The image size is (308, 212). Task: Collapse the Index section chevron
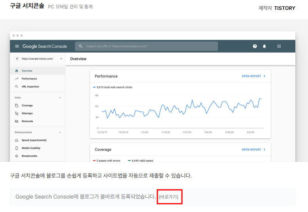[60, 98]
